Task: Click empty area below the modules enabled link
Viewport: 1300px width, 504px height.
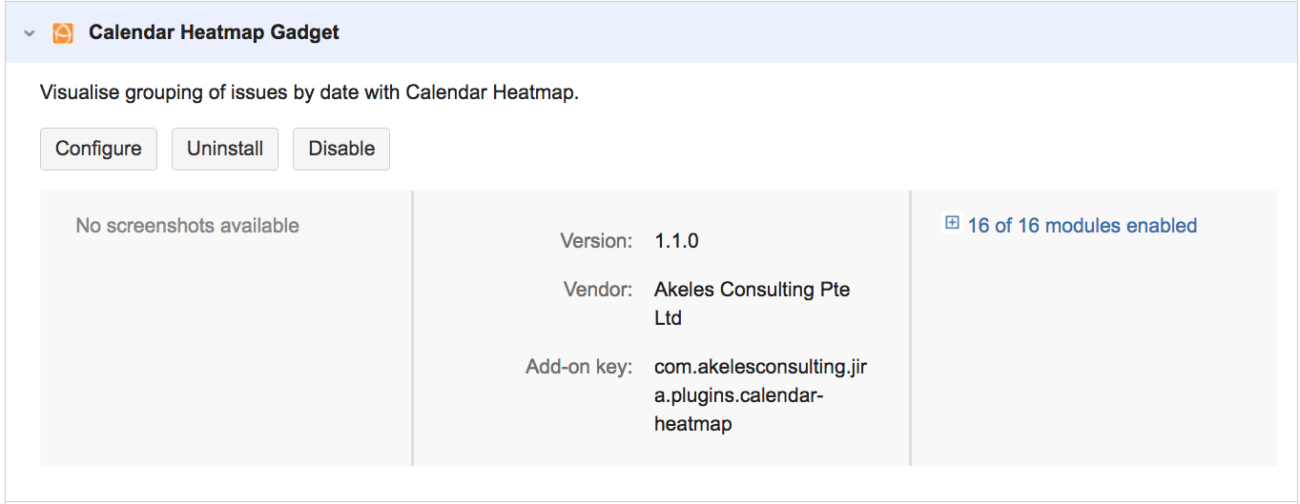Action: click(1093, 362)
